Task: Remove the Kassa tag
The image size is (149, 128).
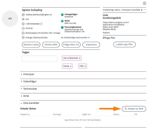Action: [x=71, y=66]
